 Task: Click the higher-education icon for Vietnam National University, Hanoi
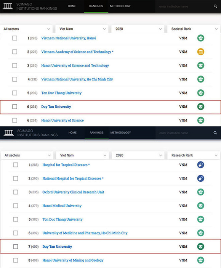(201, 38)
